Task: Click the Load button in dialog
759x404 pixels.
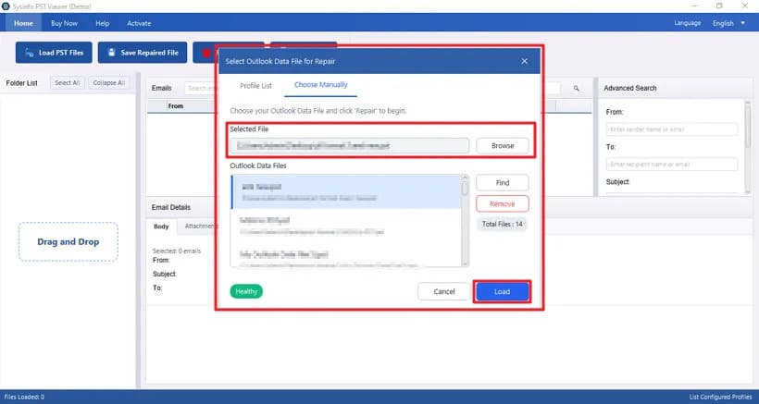Action: coord(502,292)
